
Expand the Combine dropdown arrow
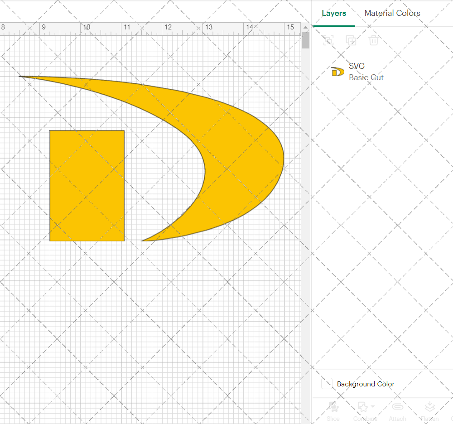point(373,407)
